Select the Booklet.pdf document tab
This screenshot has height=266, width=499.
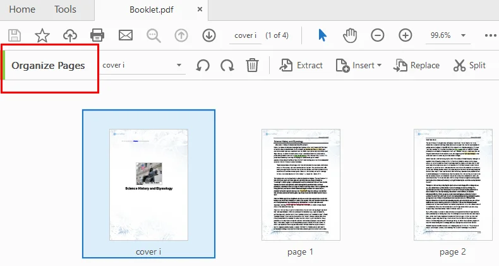[152, 9]
